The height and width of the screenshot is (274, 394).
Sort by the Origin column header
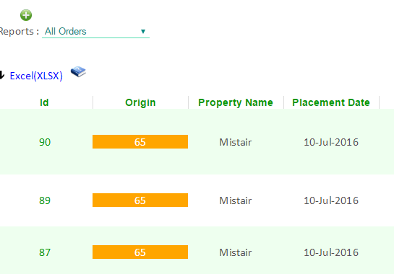point(140,102)
